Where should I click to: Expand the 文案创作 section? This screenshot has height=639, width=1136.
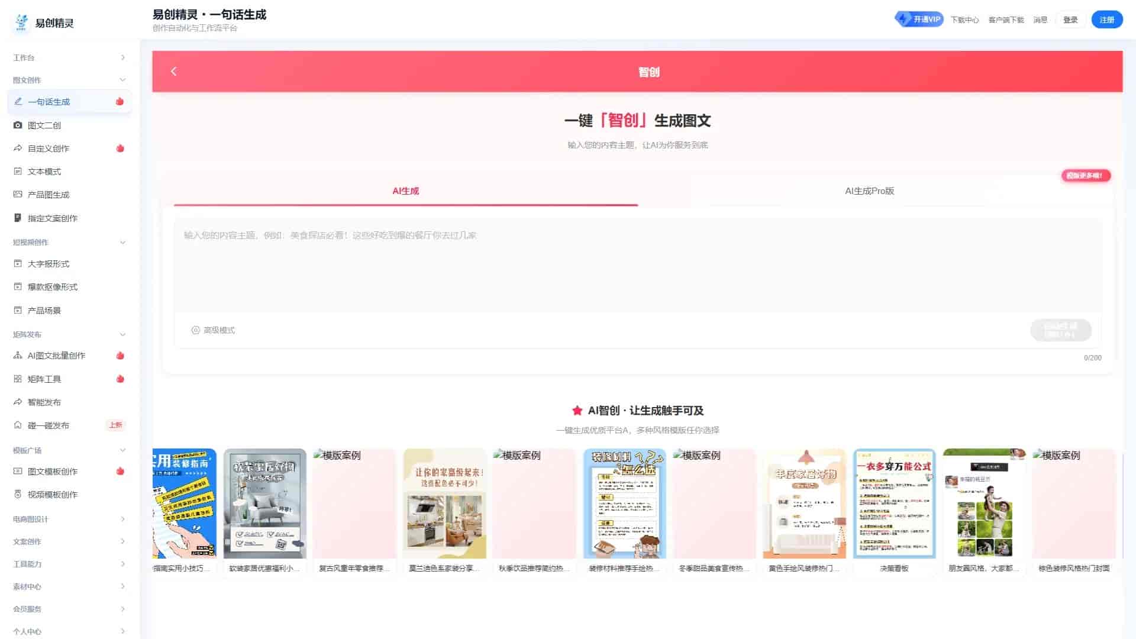click(x=69, y=541)
